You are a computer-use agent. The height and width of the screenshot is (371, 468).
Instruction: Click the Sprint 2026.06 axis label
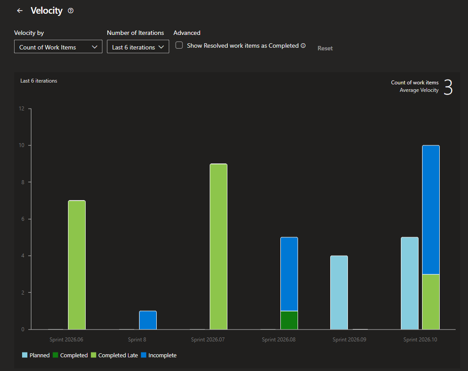(x=66, y=340)
